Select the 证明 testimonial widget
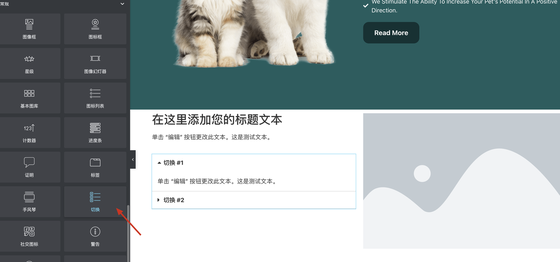560x262 pixels. [29, 167]
